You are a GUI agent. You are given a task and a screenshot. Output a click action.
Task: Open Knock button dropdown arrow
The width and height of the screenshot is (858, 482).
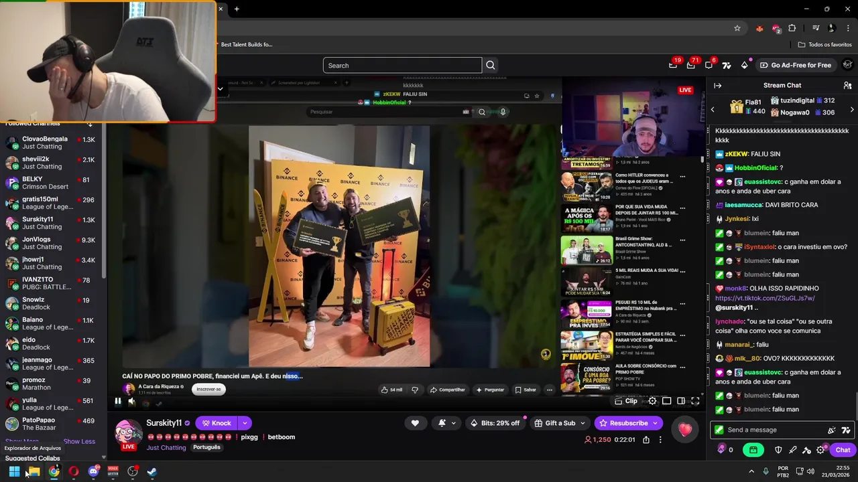tap(245, 423)
